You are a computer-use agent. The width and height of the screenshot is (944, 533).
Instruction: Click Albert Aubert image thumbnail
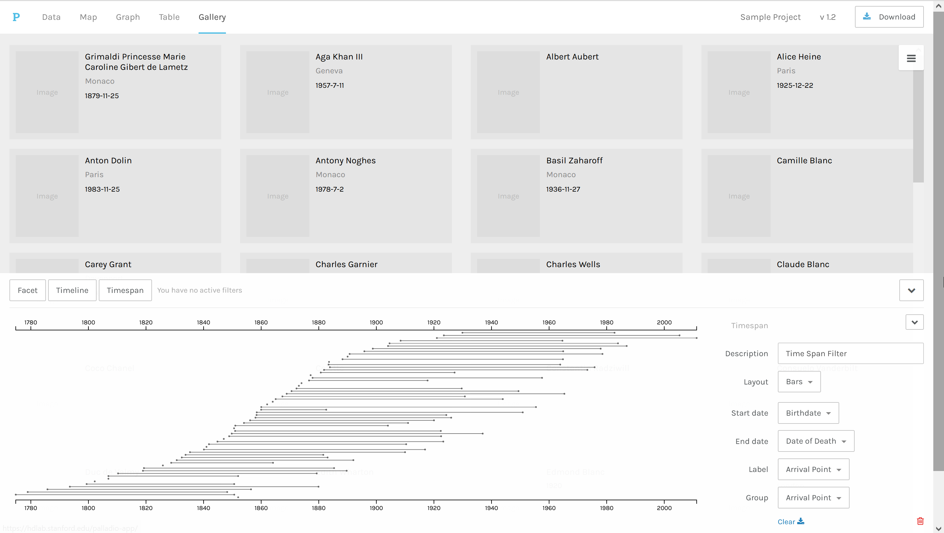pyautogui.click(x=508, y=92)
